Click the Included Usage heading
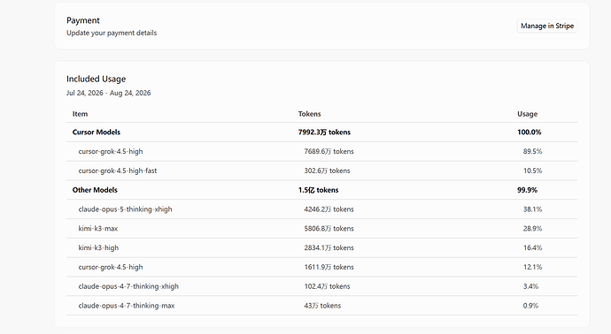The width and height of the screenshot is (611, 334). coord(96,79)
